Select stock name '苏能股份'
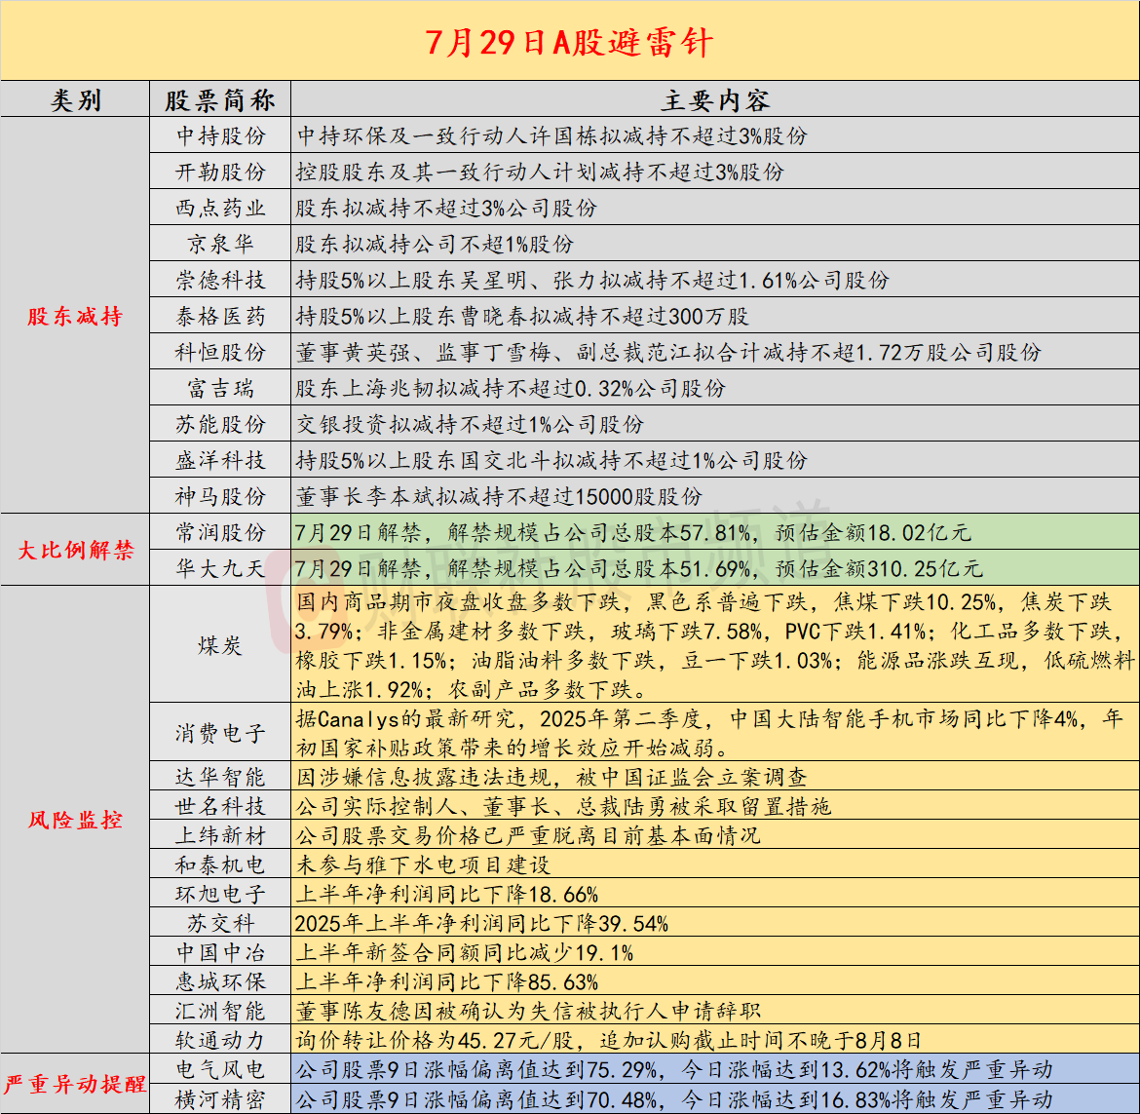Viewport: 1140px width, 1114px height. (220, 425)
